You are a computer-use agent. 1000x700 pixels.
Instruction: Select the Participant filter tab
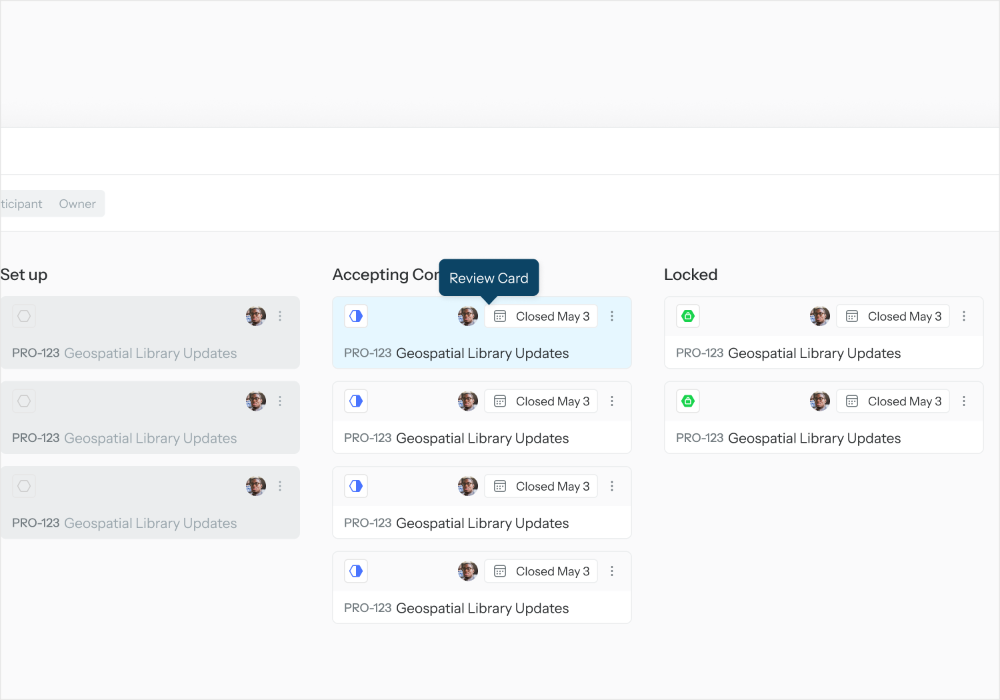(21, 204)
